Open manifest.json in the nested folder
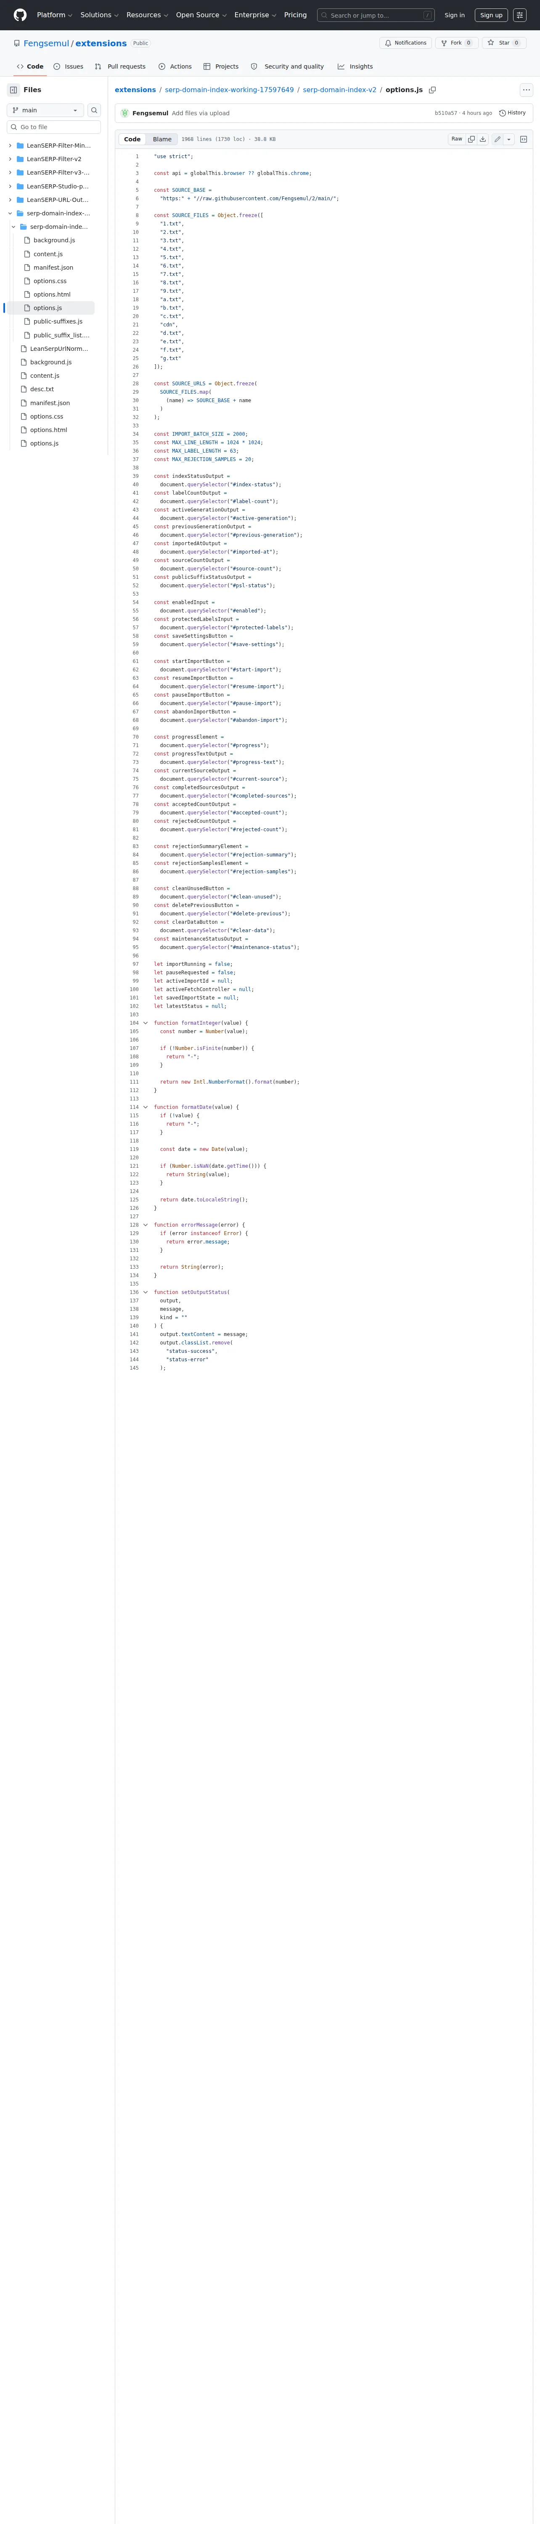540x2524 pixels. tap(53, 268)
